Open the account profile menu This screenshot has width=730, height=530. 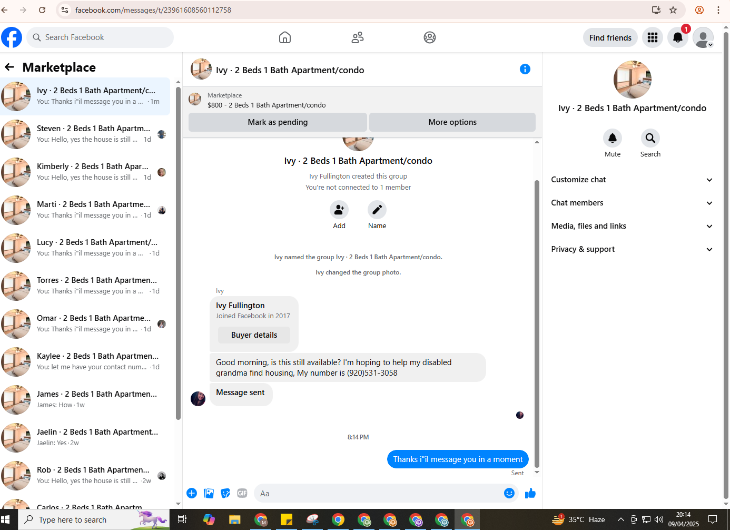coord(703,37)
